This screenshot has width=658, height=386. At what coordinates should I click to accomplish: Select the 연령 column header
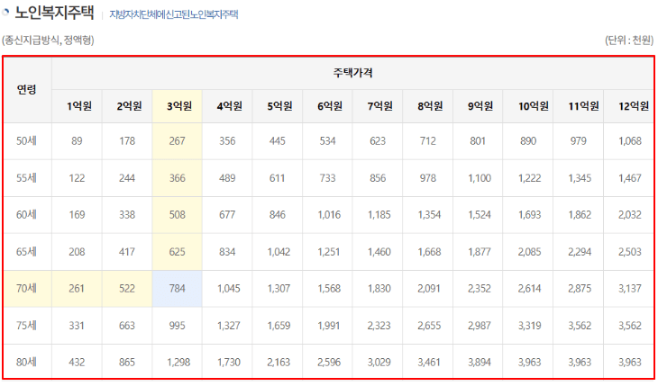tap(27, 89)
